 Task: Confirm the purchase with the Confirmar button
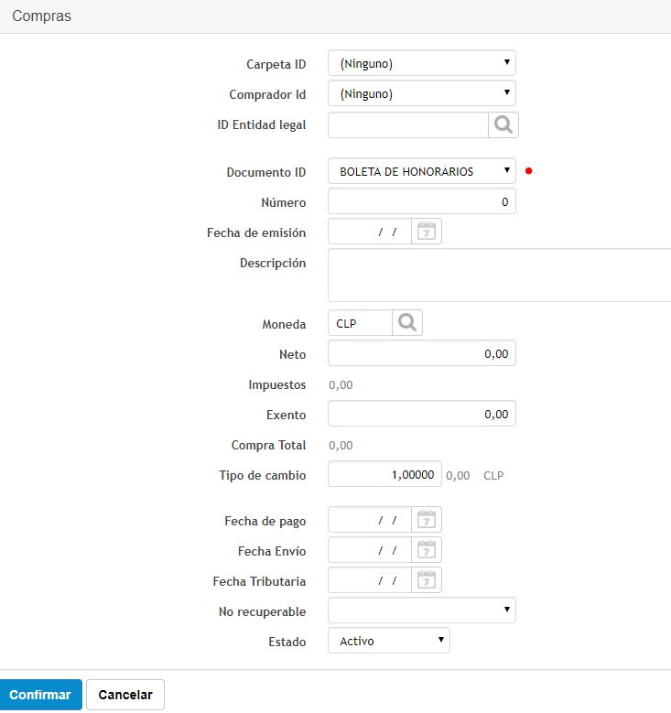pyautogui.click(x=41, y=695)
